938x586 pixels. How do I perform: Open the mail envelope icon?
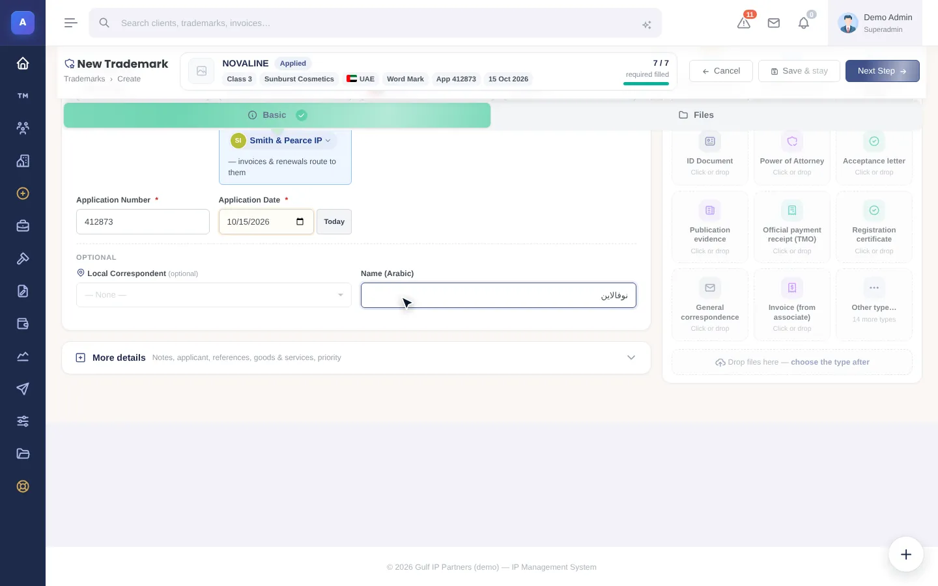(x=774, y=23)
